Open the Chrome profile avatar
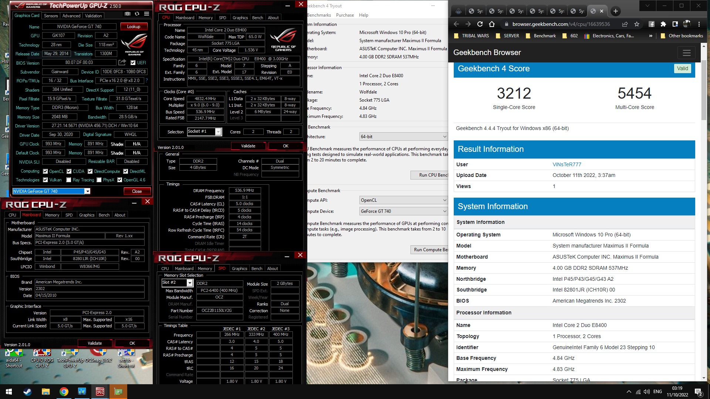 click(687, 24)
